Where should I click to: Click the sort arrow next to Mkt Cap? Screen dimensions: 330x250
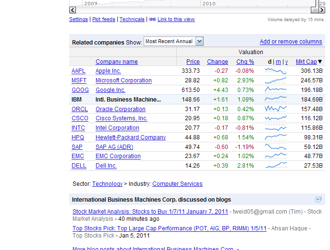click(x=320, y=62)
